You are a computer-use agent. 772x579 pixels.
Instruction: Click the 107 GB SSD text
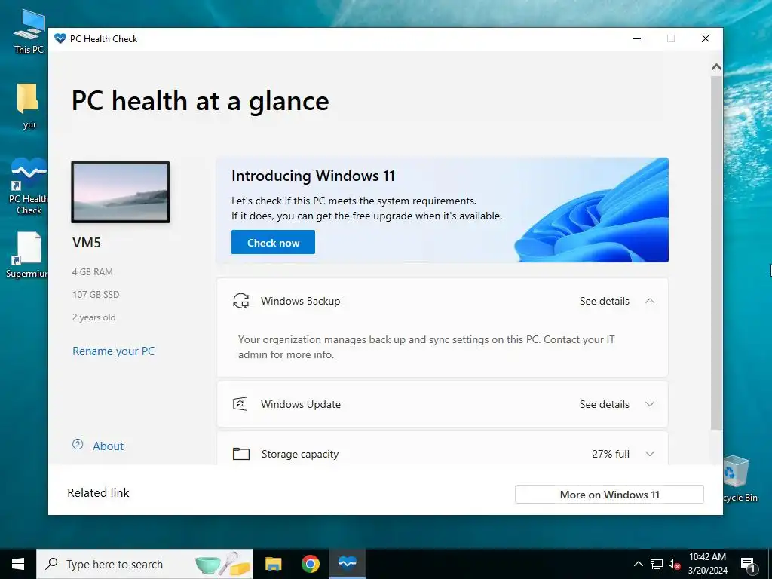click(96, 295)
